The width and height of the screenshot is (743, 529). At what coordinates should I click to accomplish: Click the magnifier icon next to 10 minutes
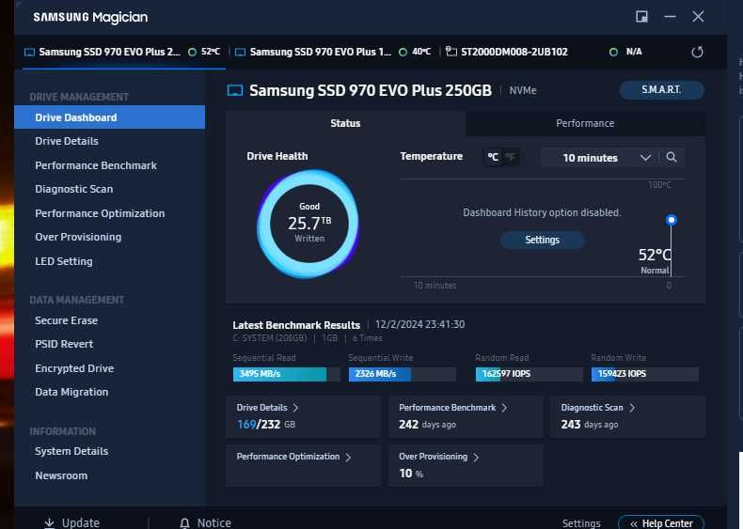[x=671, y=157]
